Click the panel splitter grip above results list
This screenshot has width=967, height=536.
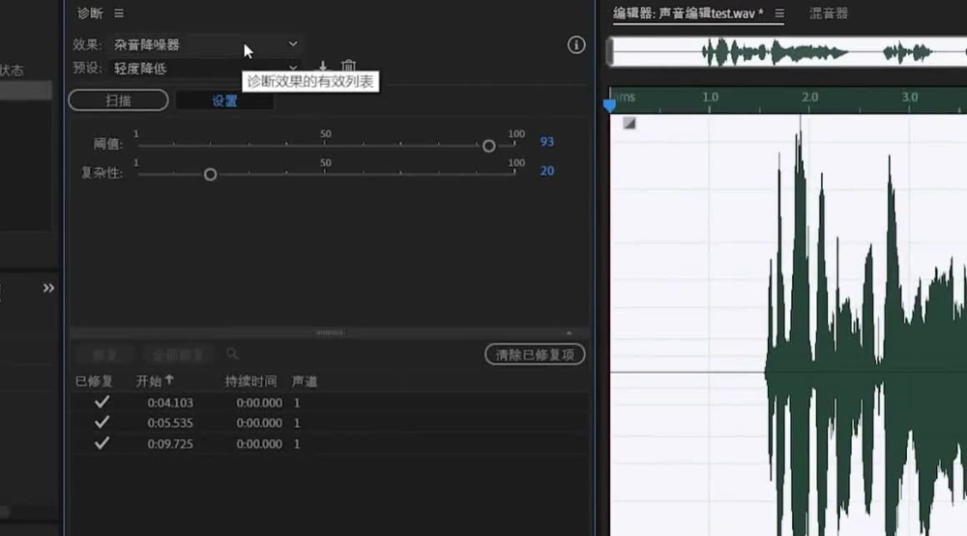pyautogui.click(x=330, y=332)
